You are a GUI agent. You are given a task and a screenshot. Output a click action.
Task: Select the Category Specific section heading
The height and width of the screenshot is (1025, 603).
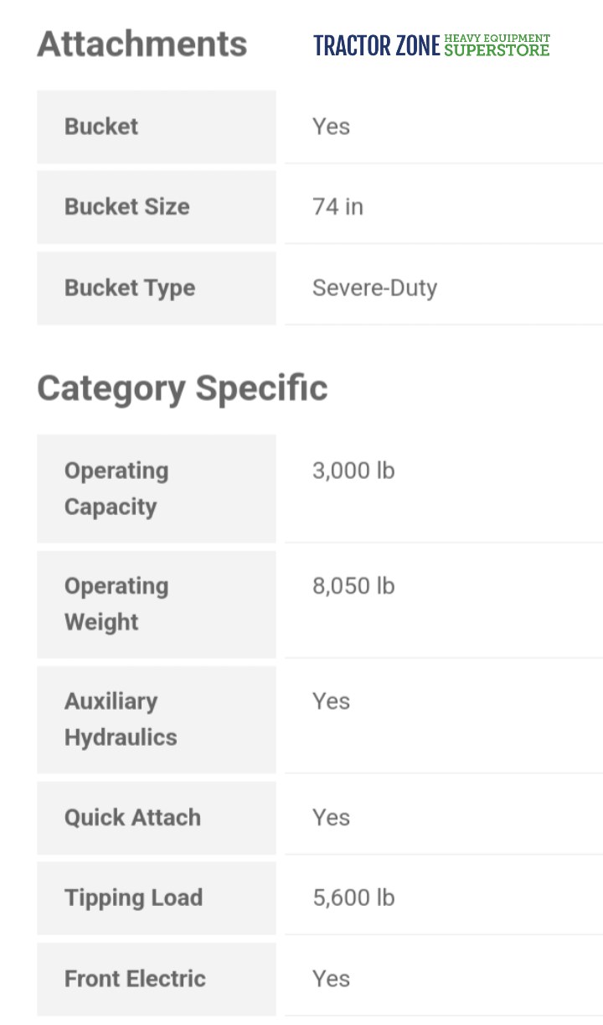183,388
